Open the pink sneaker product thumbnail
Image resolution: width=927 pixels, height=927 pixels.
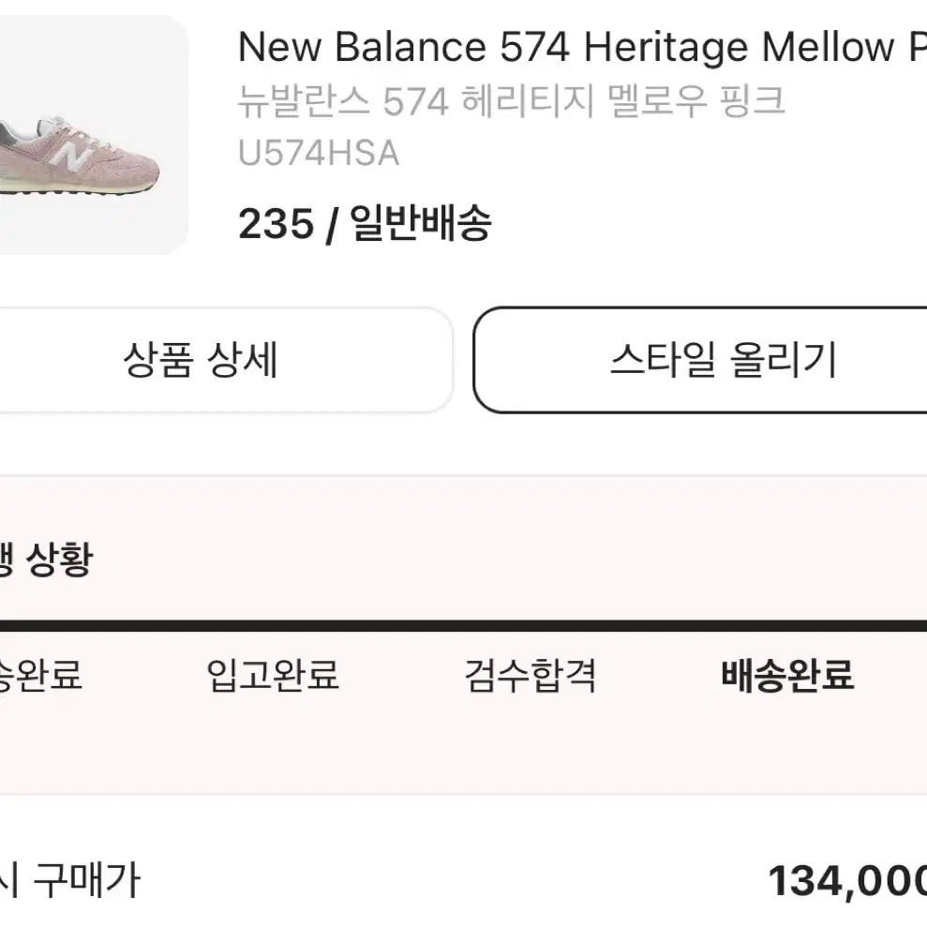(x=94, y=135)
